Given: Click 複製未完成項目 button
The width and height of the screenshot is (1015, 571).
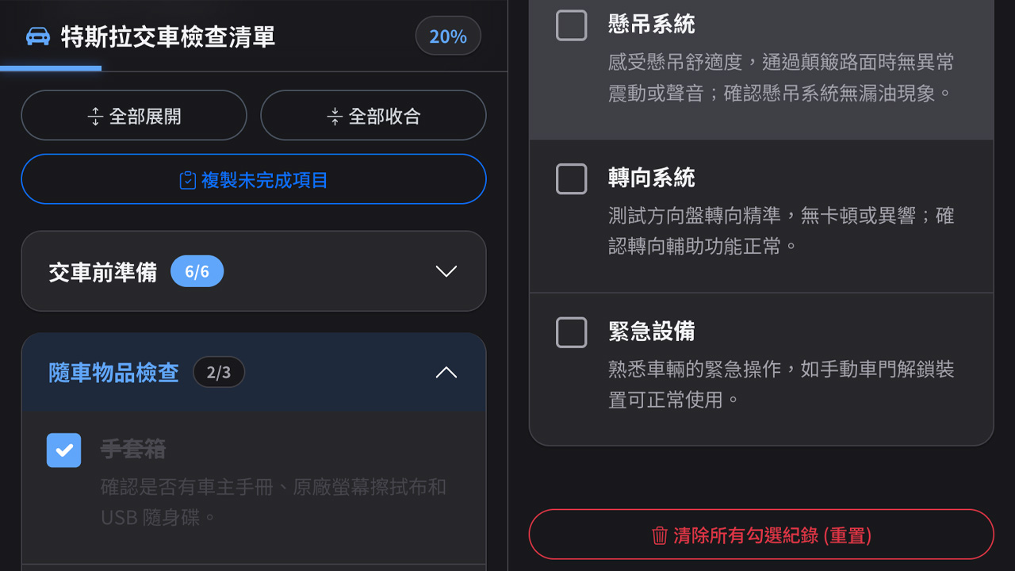Looking at the screenshot, I should 254,180.
